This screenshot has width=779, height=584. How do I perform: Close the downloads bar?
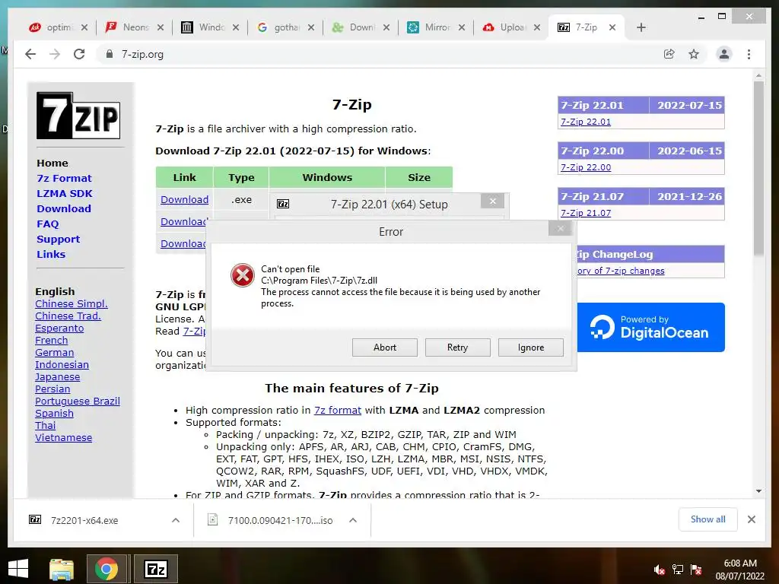tap(751, 519)
